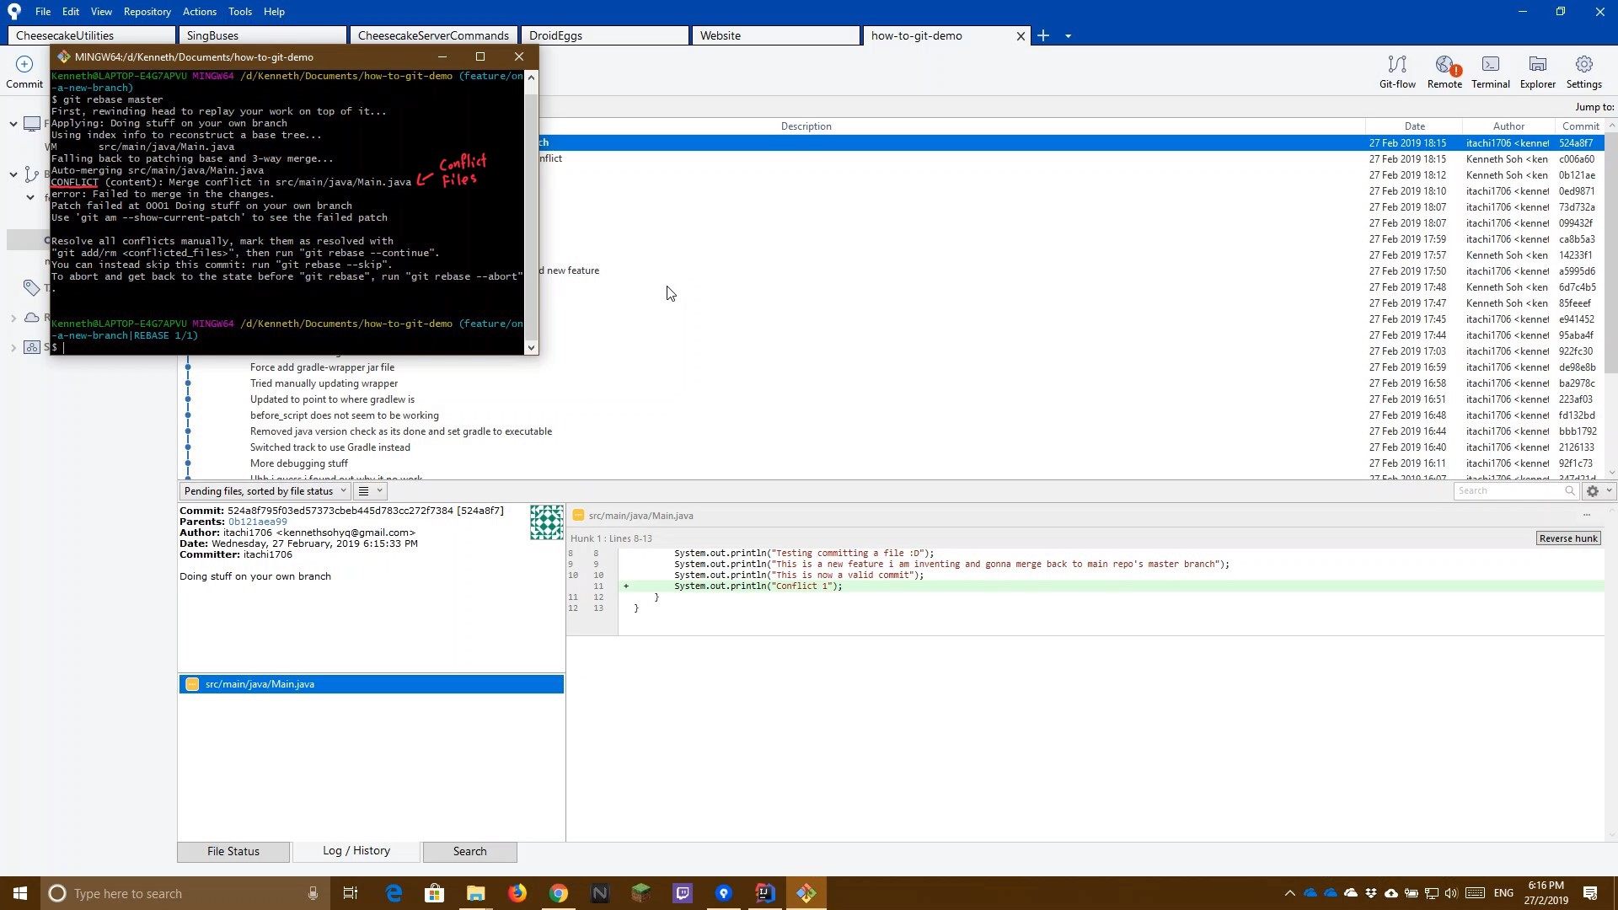Click the Website browser tab
This screenshot has width=1618, height=910.
pos(777,35)
